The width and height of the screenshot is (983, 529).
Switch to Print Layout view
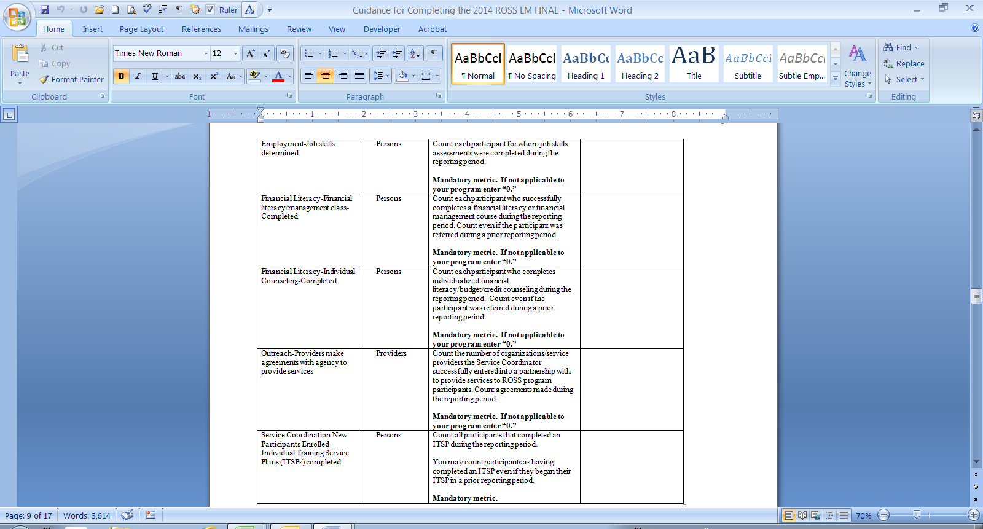[789, 515]
